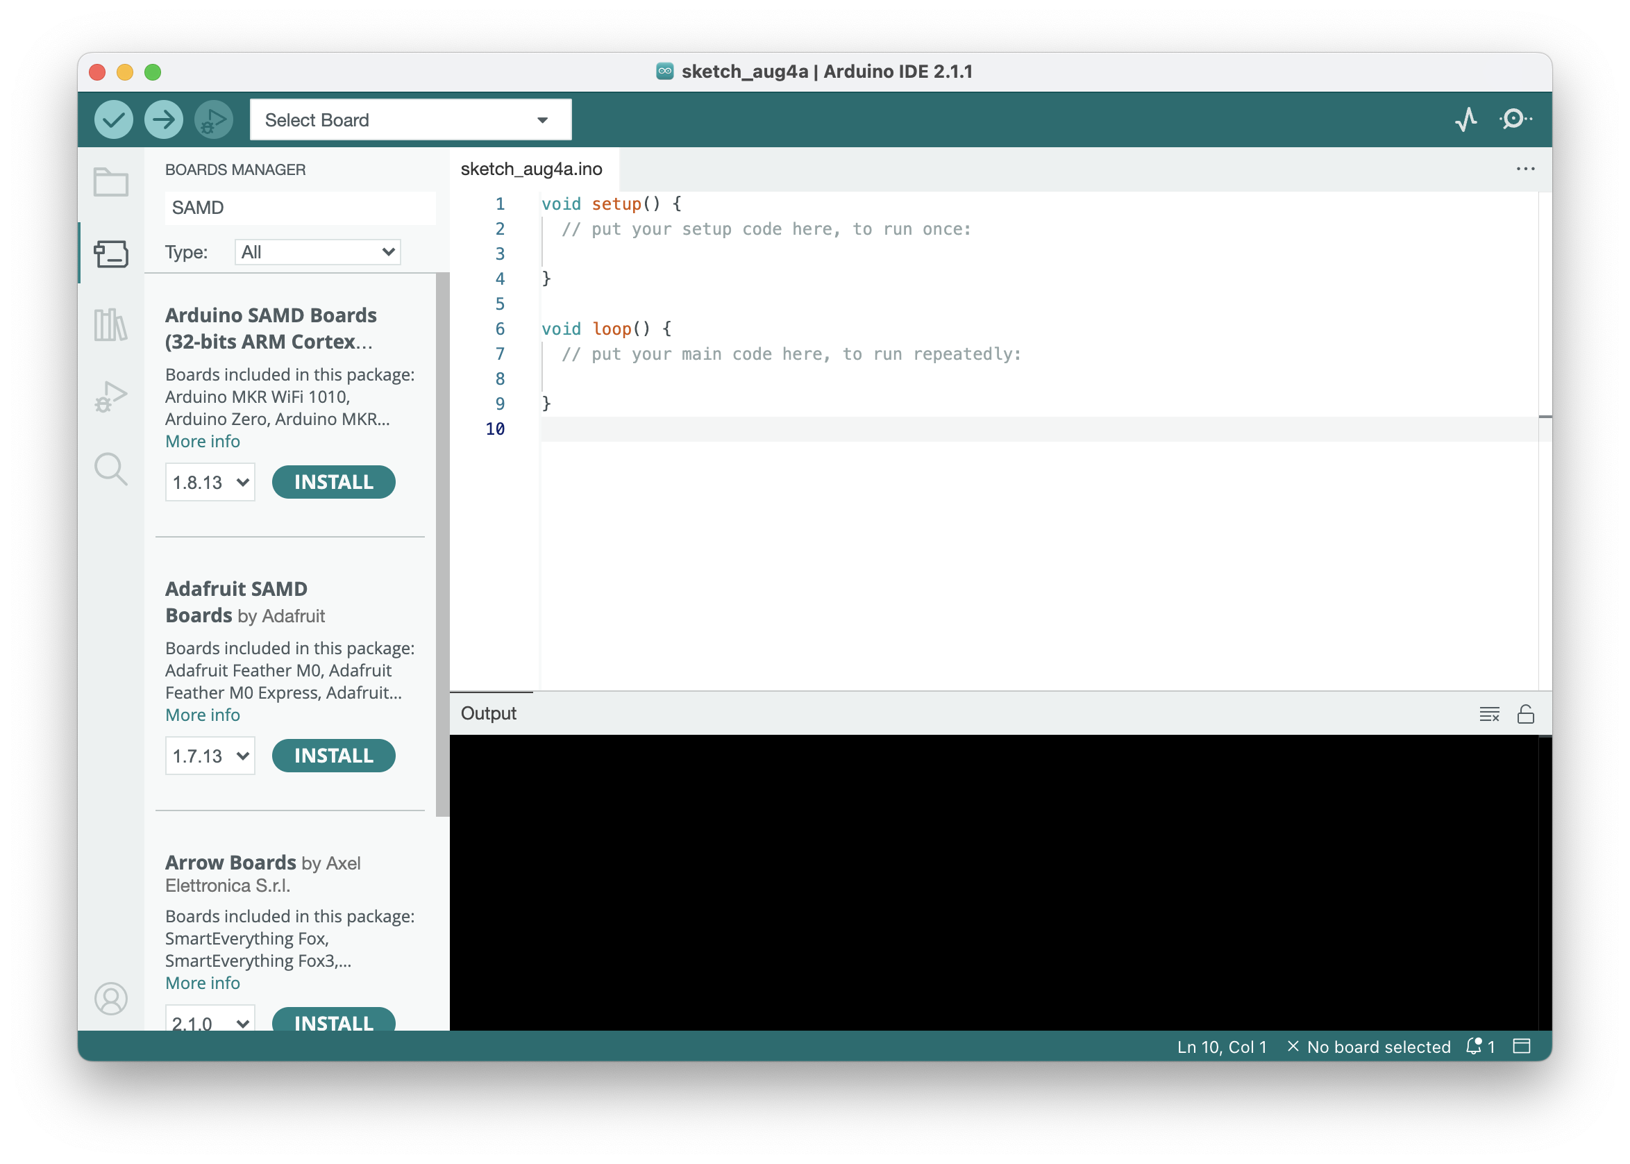Install Adafruit SAMD Boards package
The image size is (1630, 1164).
coord(334,756)
